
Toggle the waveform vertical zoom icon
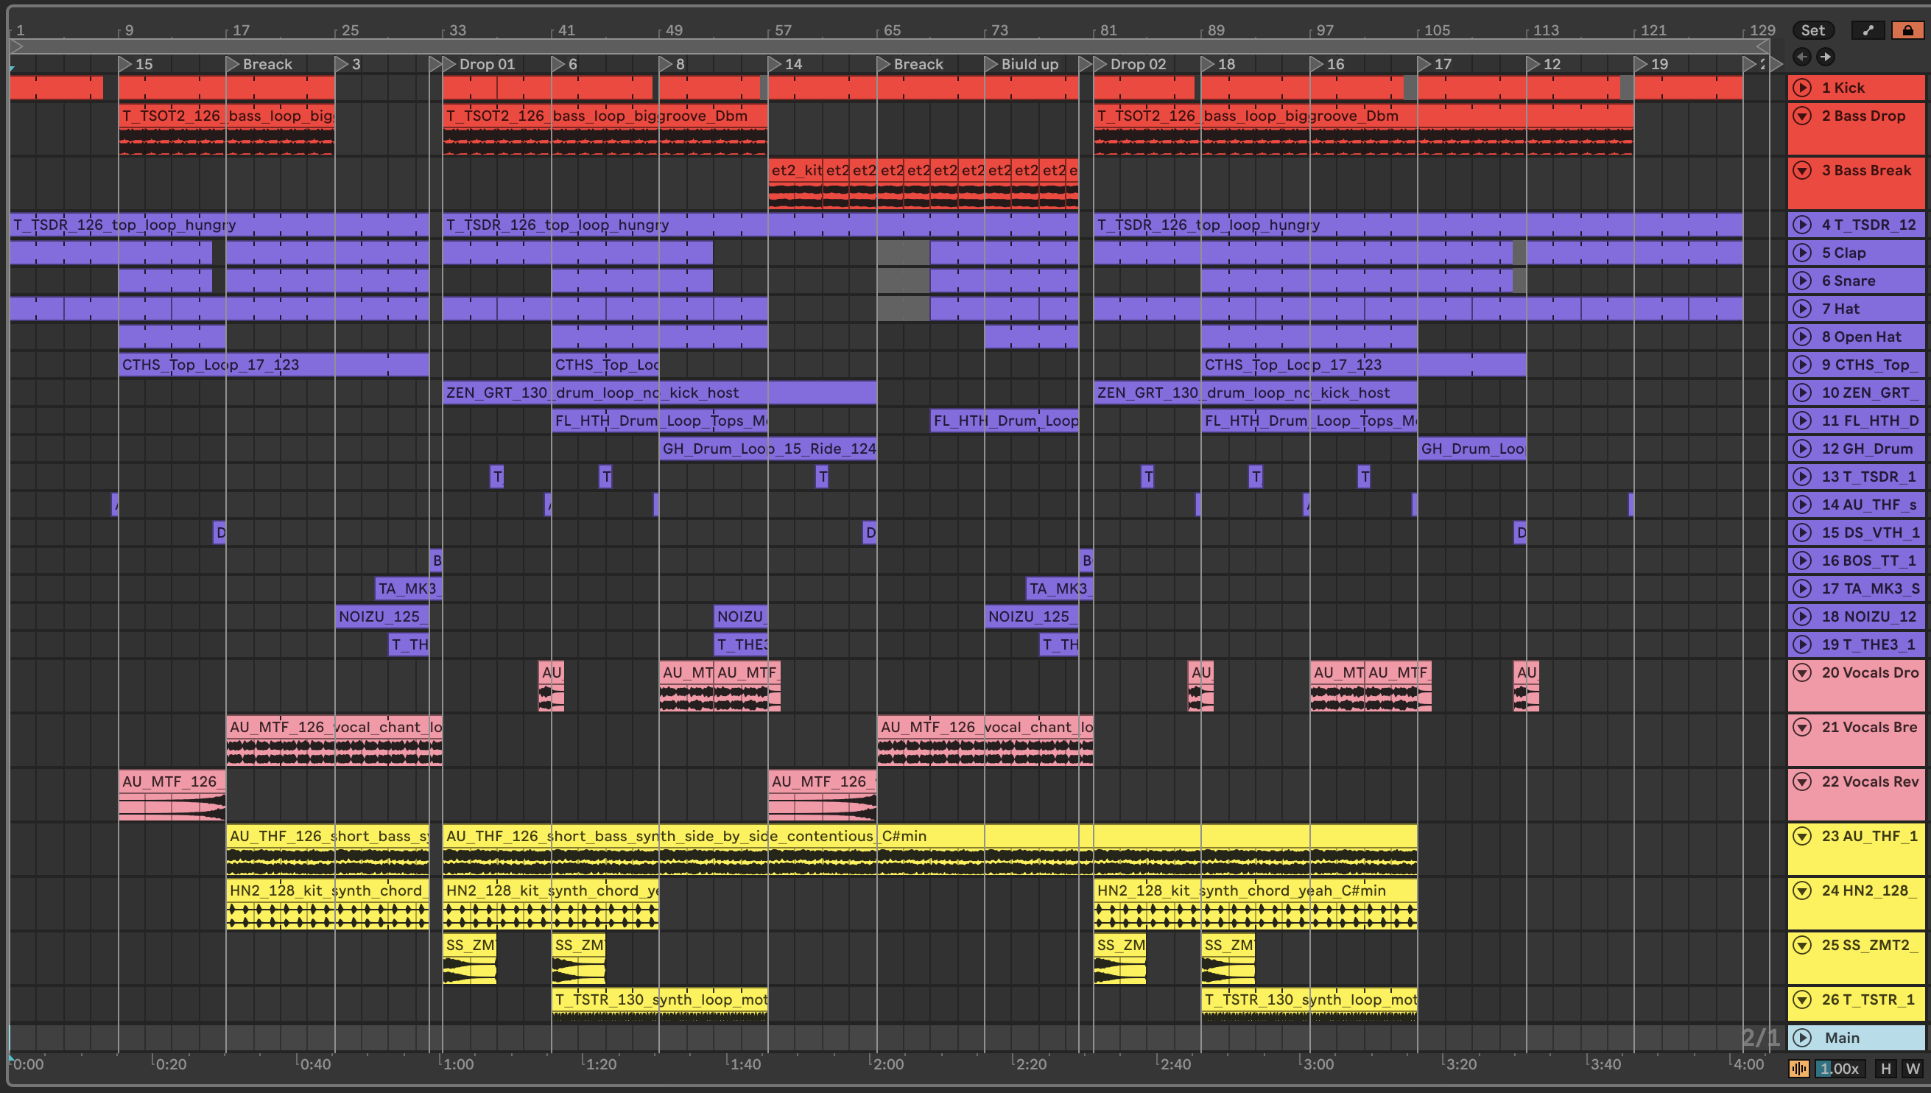tap(1799, 1068)
